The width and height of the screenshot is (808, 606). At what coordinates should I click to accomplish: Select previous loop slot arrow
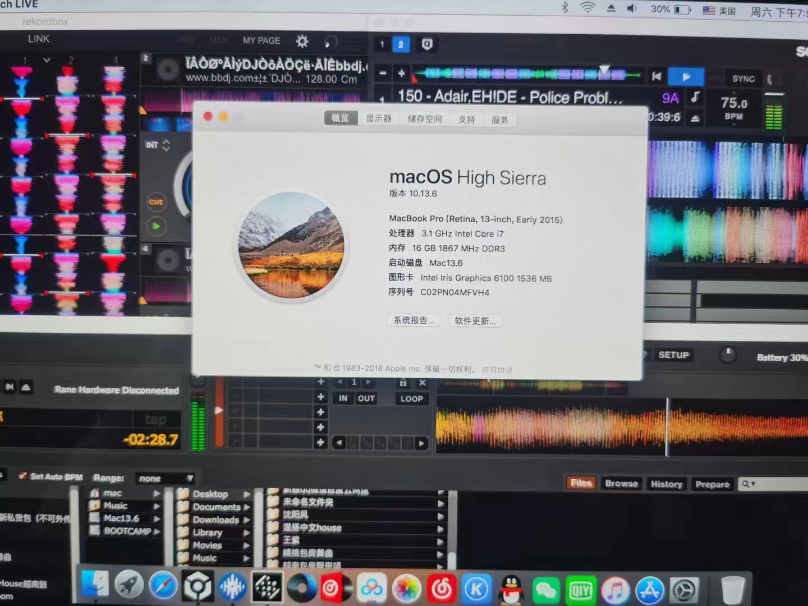[340, 382]
